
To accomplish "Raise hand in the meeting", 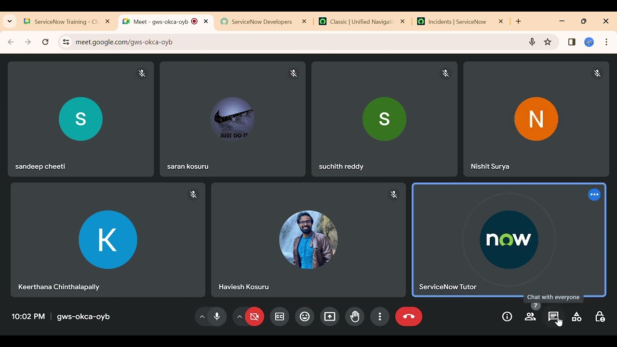I will click(355, 317).
